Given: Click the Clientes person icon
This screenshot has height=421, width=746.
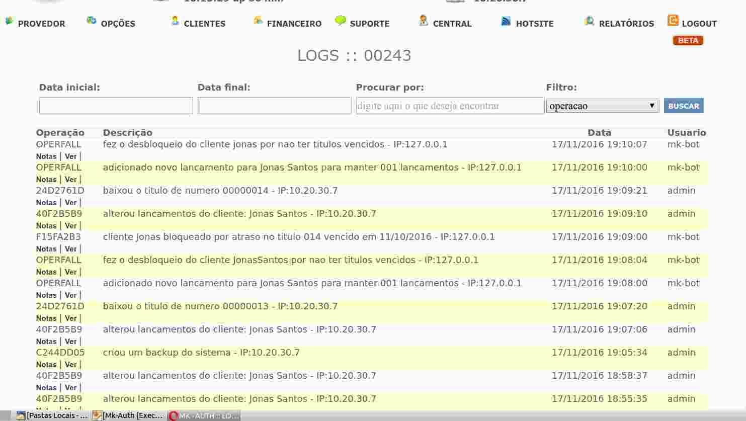Looking at the screenshot, I should pyautogui.click(x=175, y=21).
